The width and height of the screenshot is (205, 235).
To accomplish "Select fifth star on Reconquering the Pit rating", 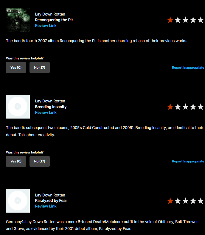I will click(x=201, y=20).
